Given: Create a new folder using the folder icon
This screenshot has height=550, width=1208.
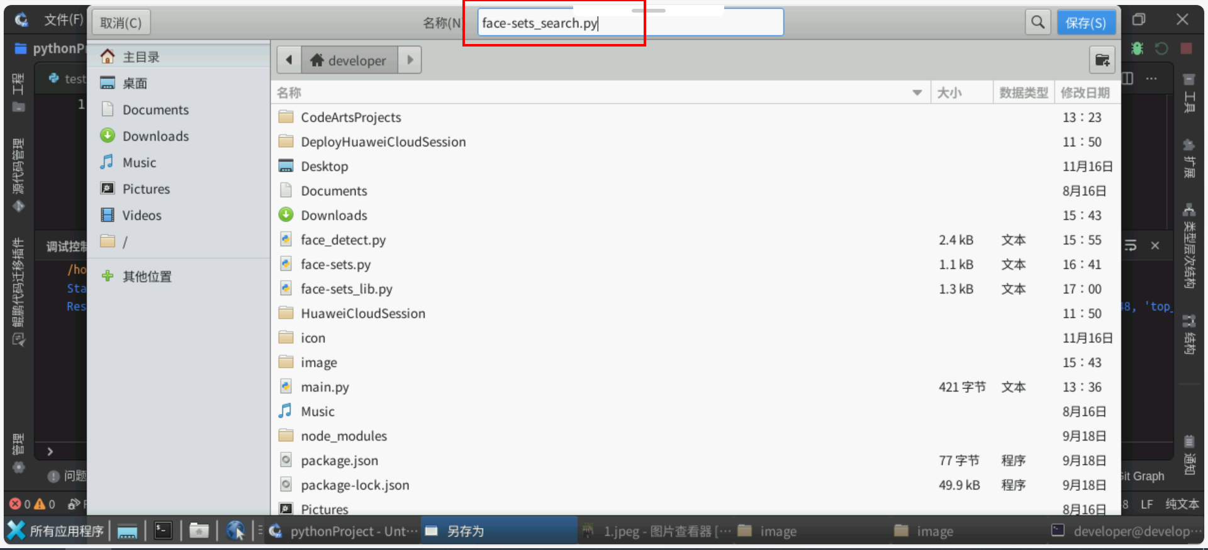Looking at the screenshot, I should click(1102, 60).
